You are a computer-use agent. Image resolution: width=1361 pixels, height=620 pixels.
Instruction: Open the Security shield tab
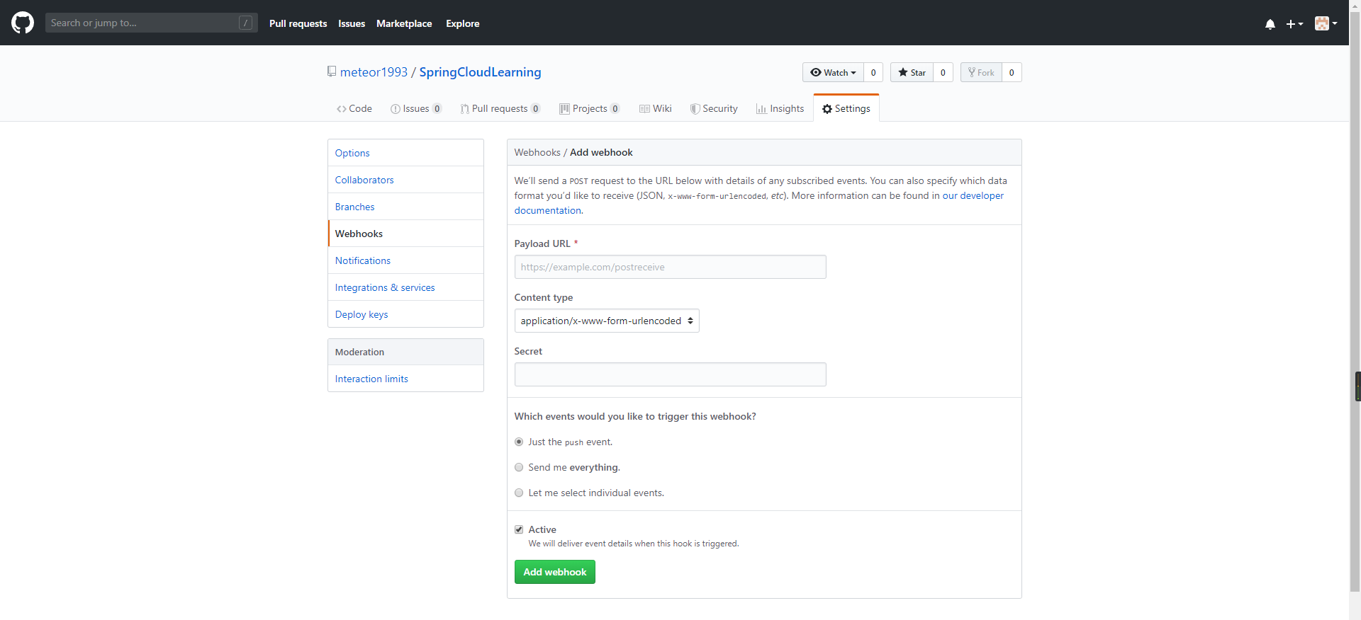[714, 108]
